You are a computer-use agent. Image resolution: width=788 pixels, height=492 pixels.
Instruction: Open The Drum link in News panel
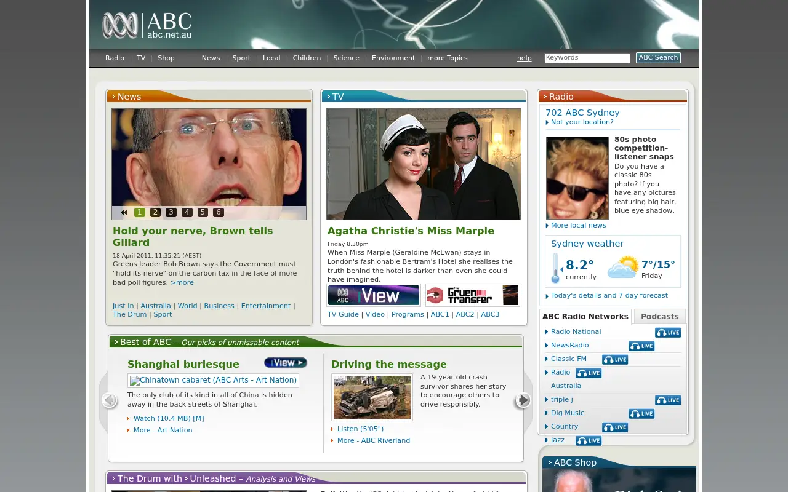(x=130, y=314)
